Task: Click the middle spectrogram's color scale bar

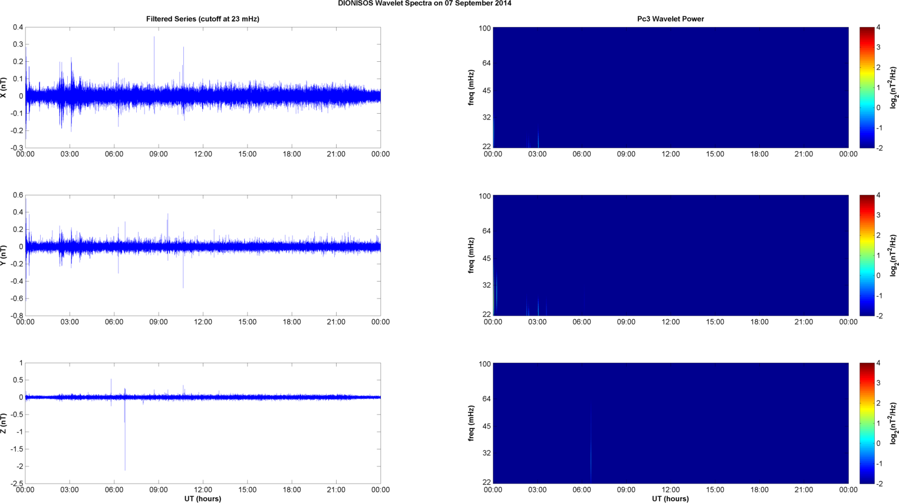Action: click(x=867, y=255)
